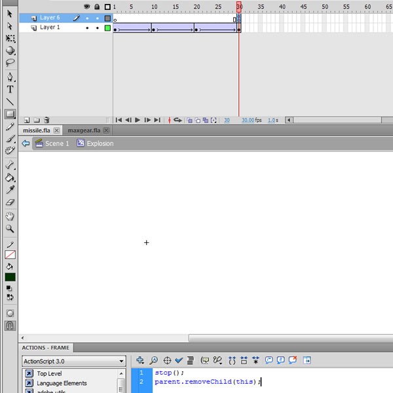Pick the Eyedropper tool

pyautogui.click(x=10, y=190)
